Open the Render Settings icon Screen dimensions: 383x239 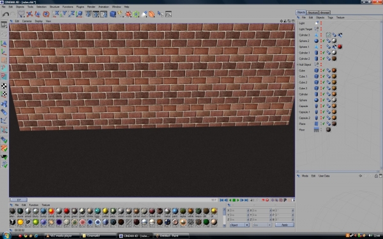click(x=104, y=14)
